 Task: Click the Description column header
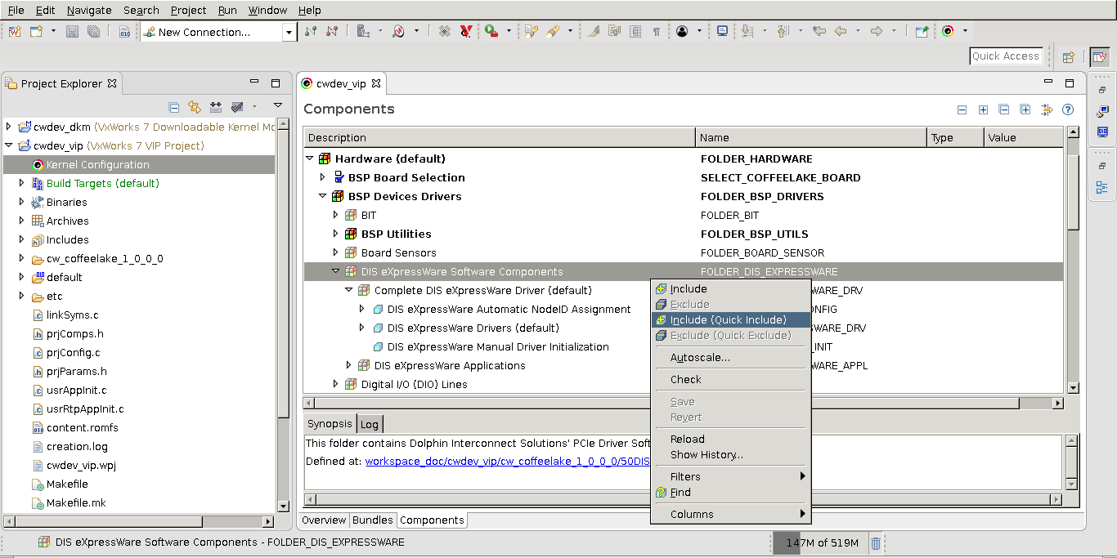[x=500, y=137]
